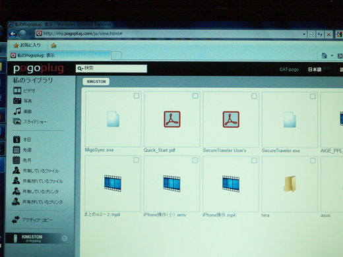Tick the SecureTraveler User's PDF checkbox
343x257 pixels.
[x=254, y=96]
